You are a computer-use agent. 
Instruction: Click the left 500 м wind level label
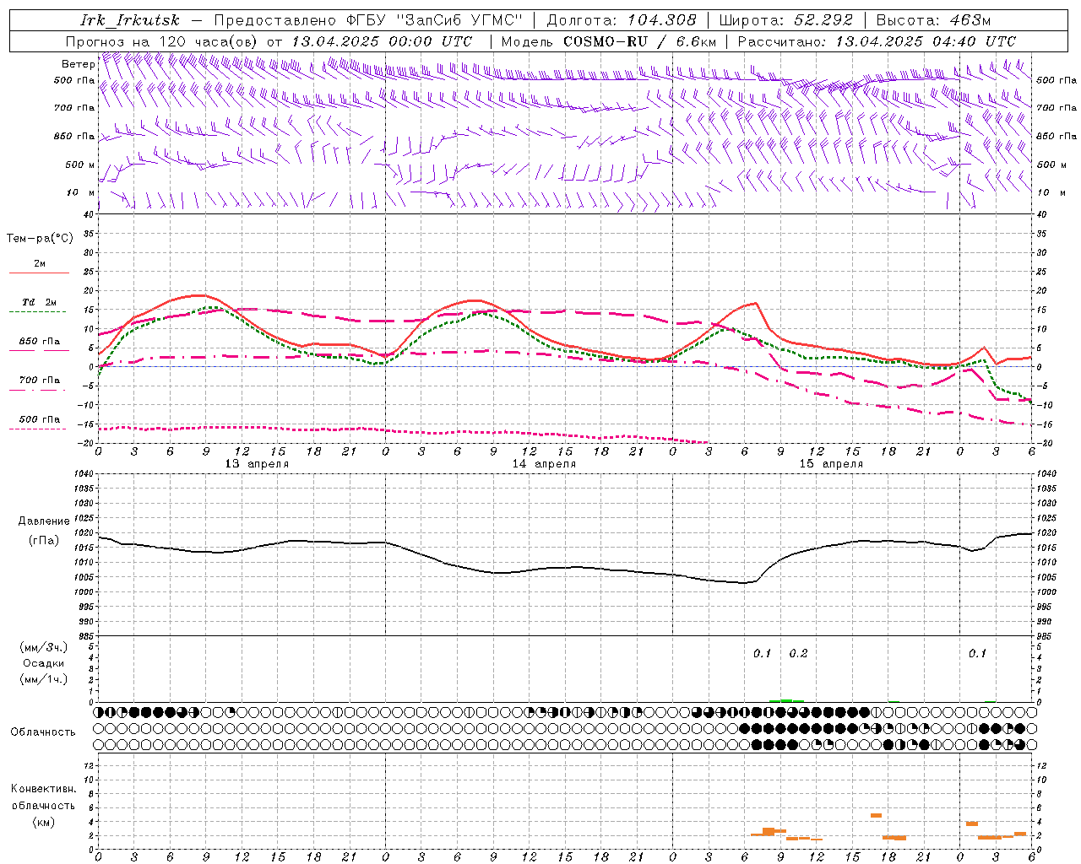(81, 165)
